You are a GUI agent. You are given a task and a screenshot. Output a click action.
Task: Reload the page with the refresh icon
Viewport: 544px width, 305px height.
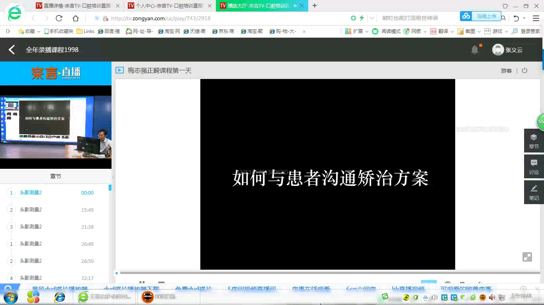click(x=59, y=18)
